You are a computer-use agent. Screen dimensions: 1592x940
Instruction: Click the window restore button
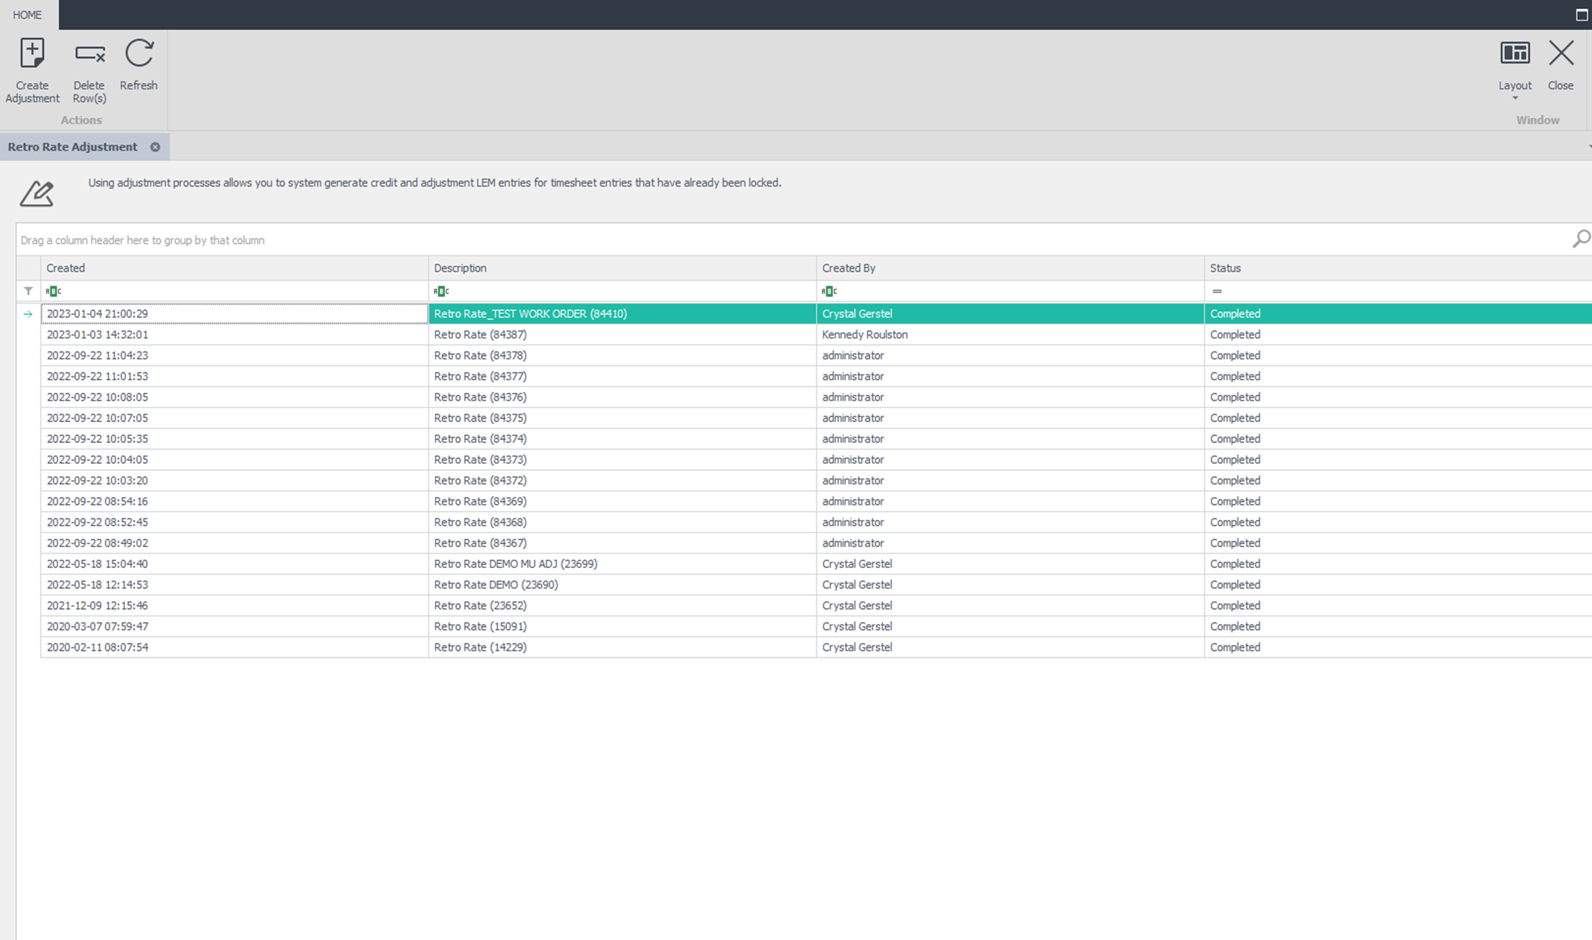pos(1581,14)
